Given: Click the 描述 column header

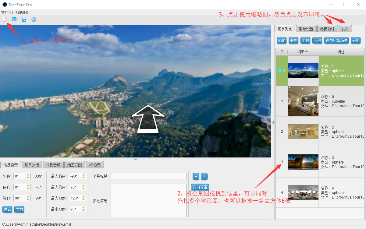Looking at the screenshot, I should [341, 52].
